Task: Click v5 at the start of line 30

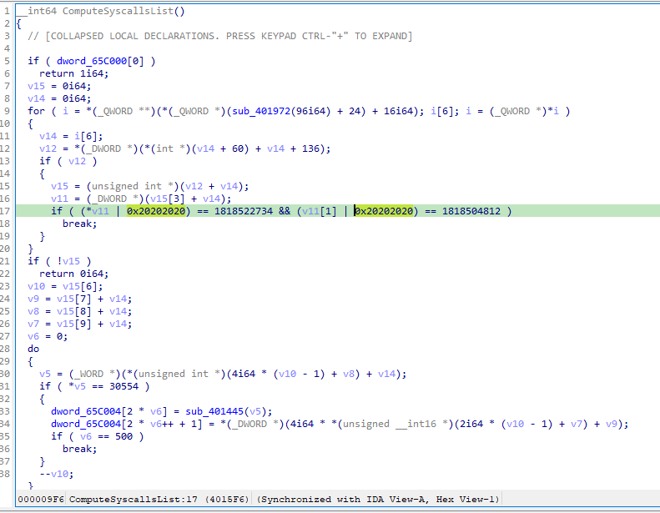Action: (x=45, y=375)
